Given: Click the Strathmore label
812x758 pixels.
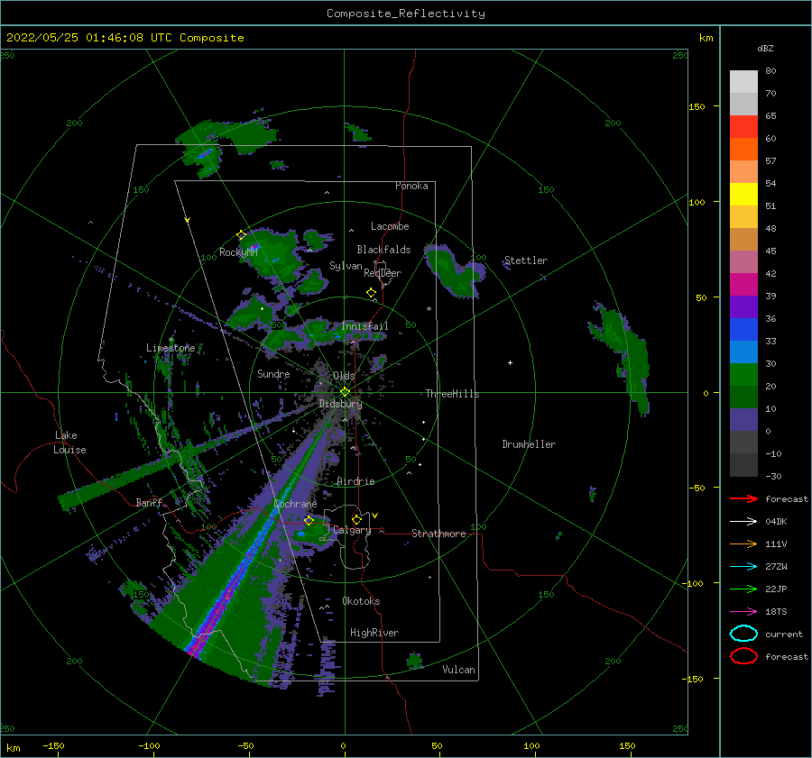Looking at the screenshot, I should pos(438,534).
